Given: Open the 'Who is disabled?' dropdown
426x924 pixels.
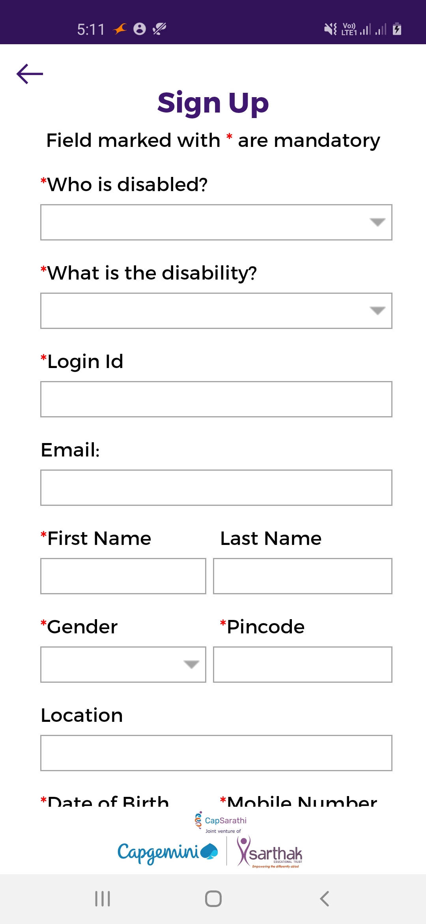Looking at the screenshot, I should click(216, 222).
